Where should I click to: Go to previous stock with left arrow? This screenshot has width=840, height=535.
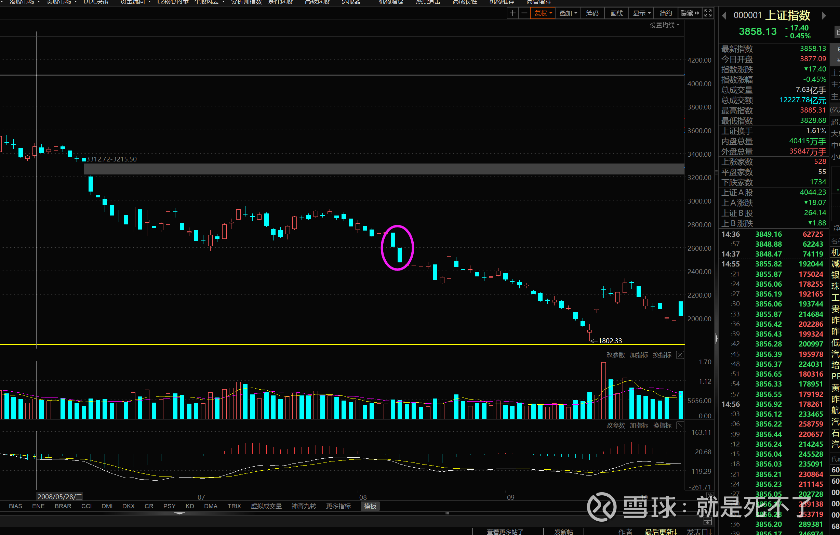coord(724,15)
